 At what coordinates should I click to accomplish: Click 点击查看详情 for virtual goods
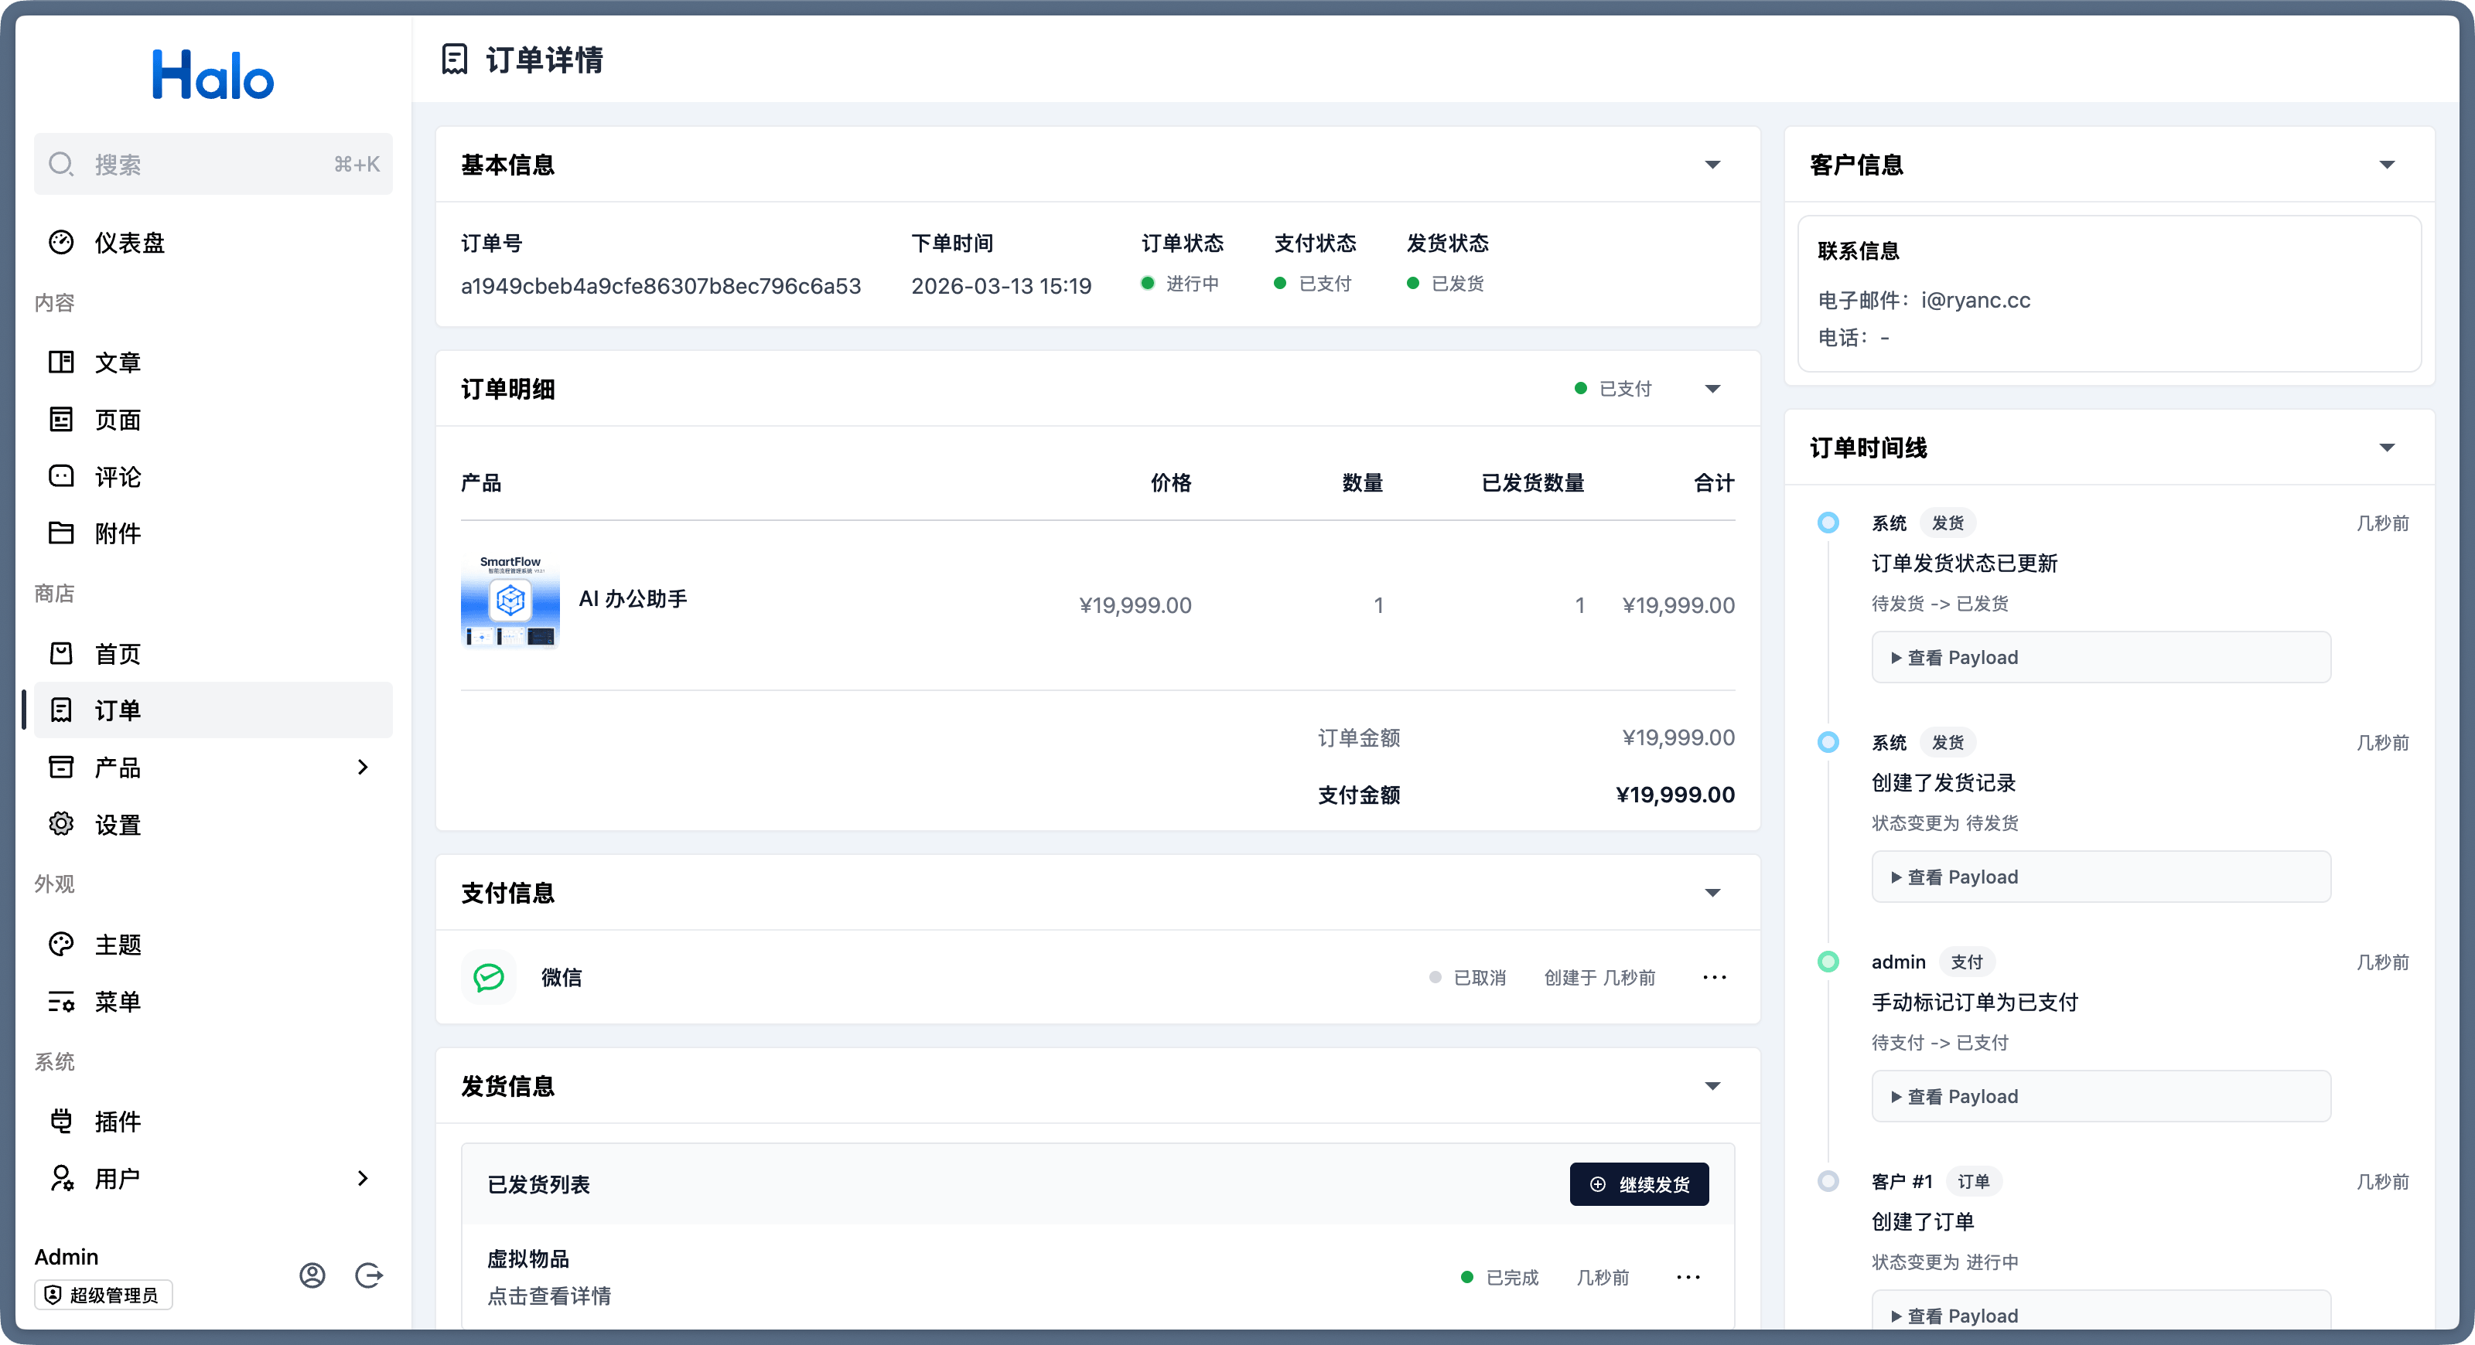coord(548,1296)
